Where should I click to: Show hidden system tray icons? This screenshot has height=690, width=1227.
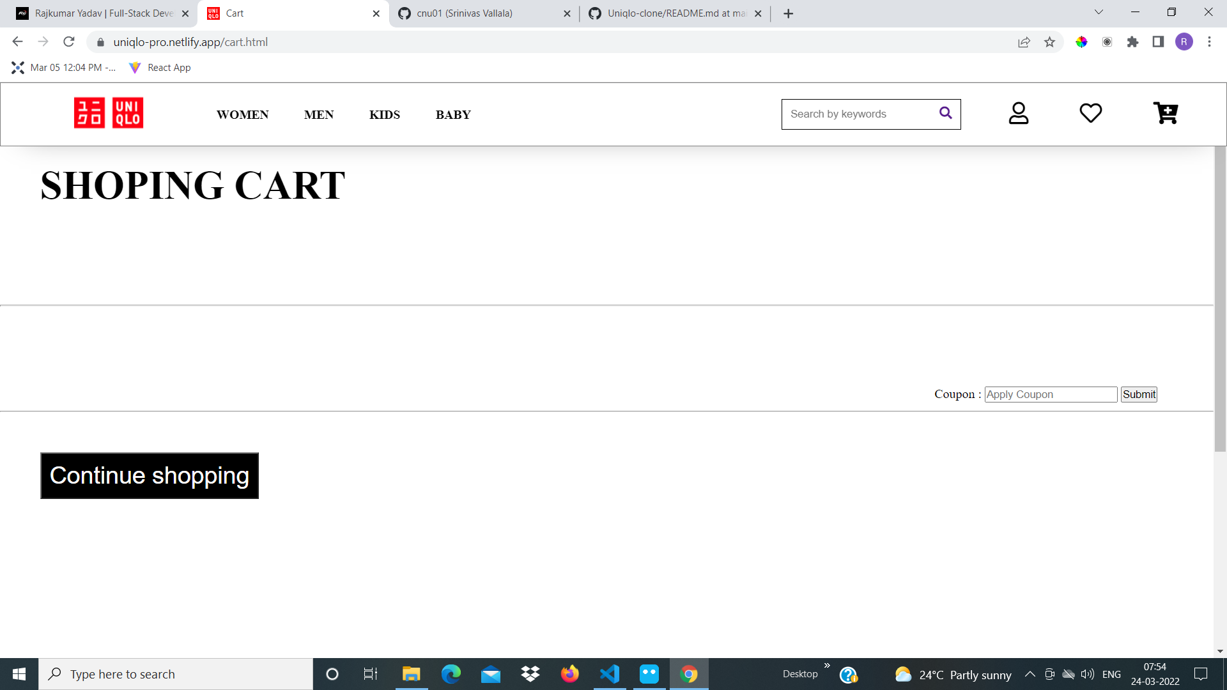[1030, 674]
